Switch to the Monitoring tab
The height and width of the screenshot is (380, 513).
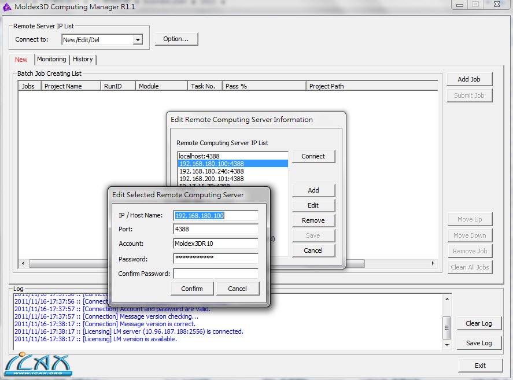coord(51,59)
